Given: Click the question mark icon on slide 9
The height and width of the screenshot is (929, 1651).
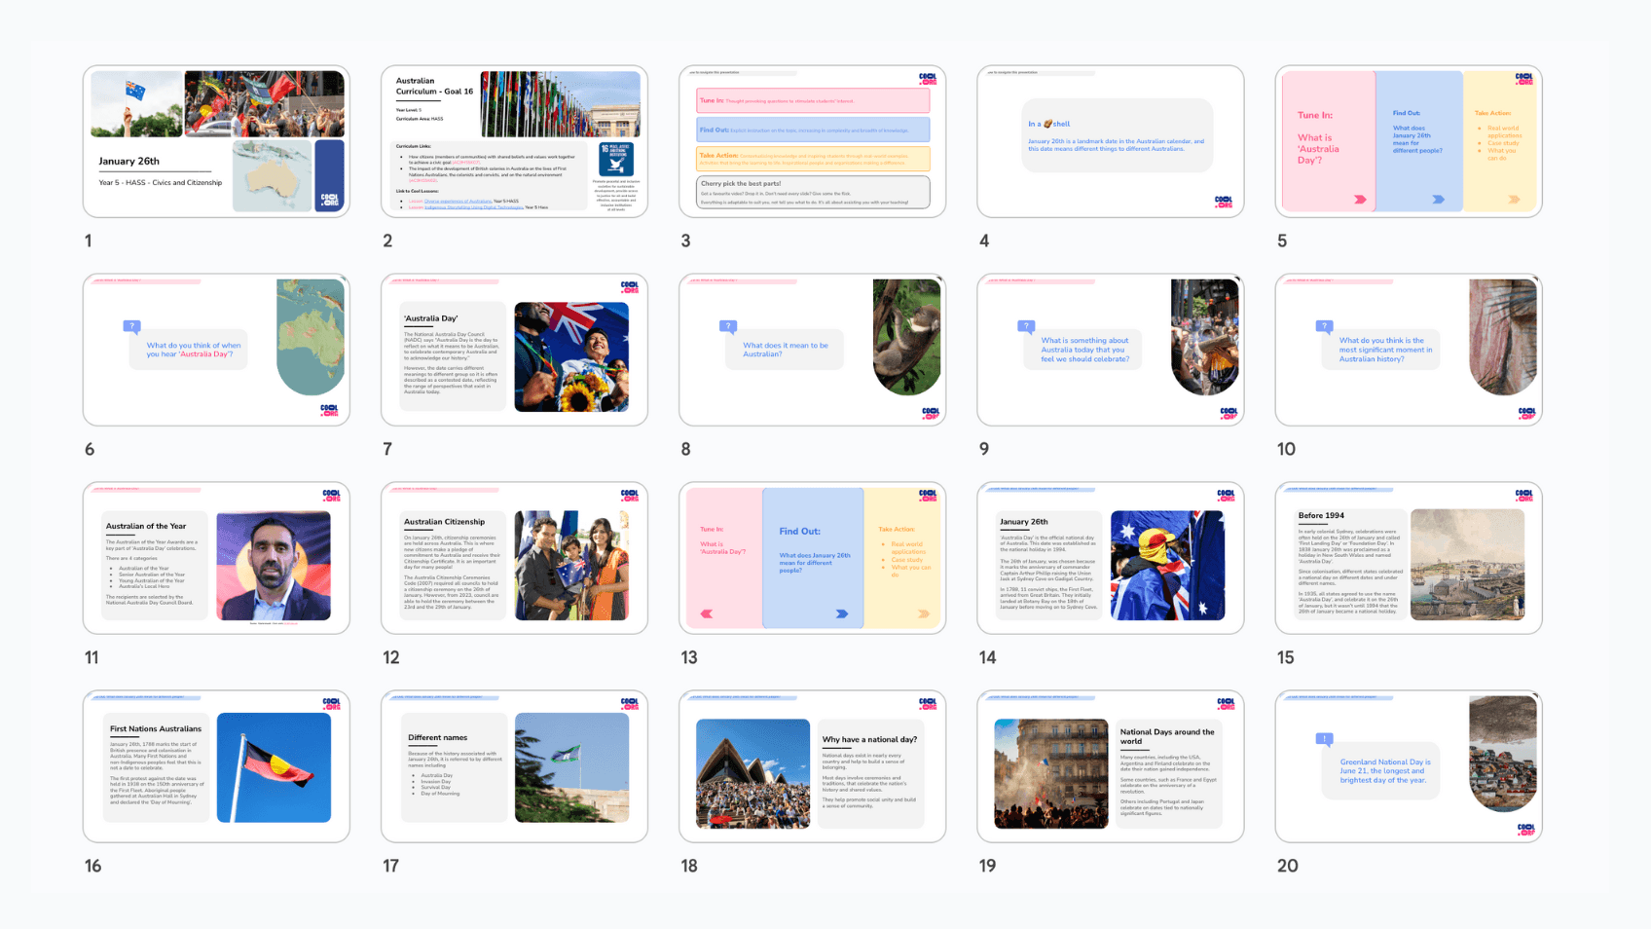Looking at the screenshot, I should pyautogui.click(x=1026, y=327).
